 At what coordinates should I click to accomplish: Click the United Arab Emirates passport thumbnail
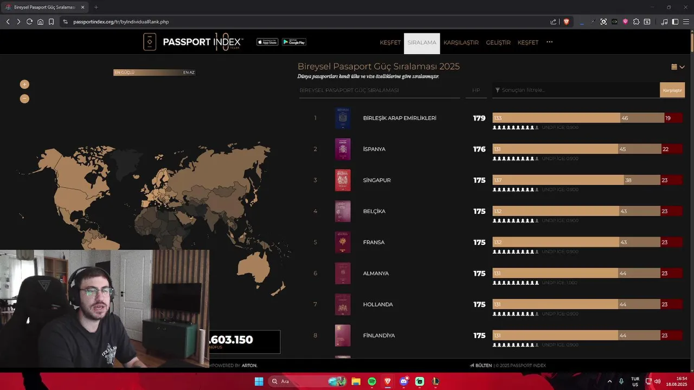[343, 118]
